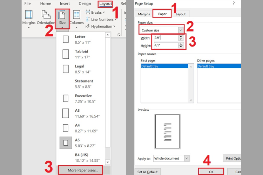Screen dimensions: 263x175
Task: Click the paper size list scroll up arrow
Action: tap(108, 35)
